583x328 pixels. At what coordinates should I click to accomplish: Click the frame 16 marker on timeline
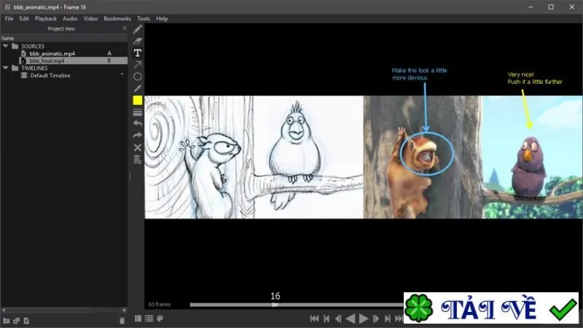coord(275,305)
